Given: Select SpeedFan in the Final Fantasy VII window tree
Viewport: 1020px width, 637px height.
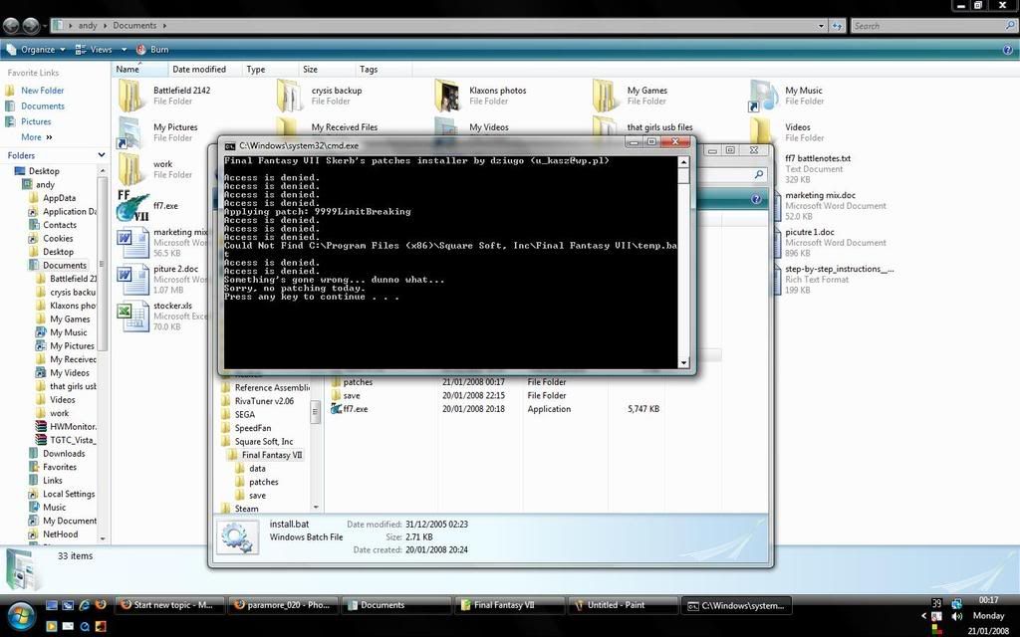Looking at the screenshot, I should [x=253, y=428].
